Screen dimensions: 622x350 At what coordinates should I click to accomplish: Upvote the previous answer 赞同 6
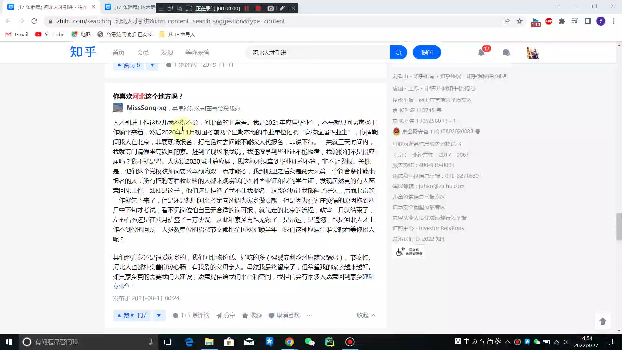tap(129, 65)
